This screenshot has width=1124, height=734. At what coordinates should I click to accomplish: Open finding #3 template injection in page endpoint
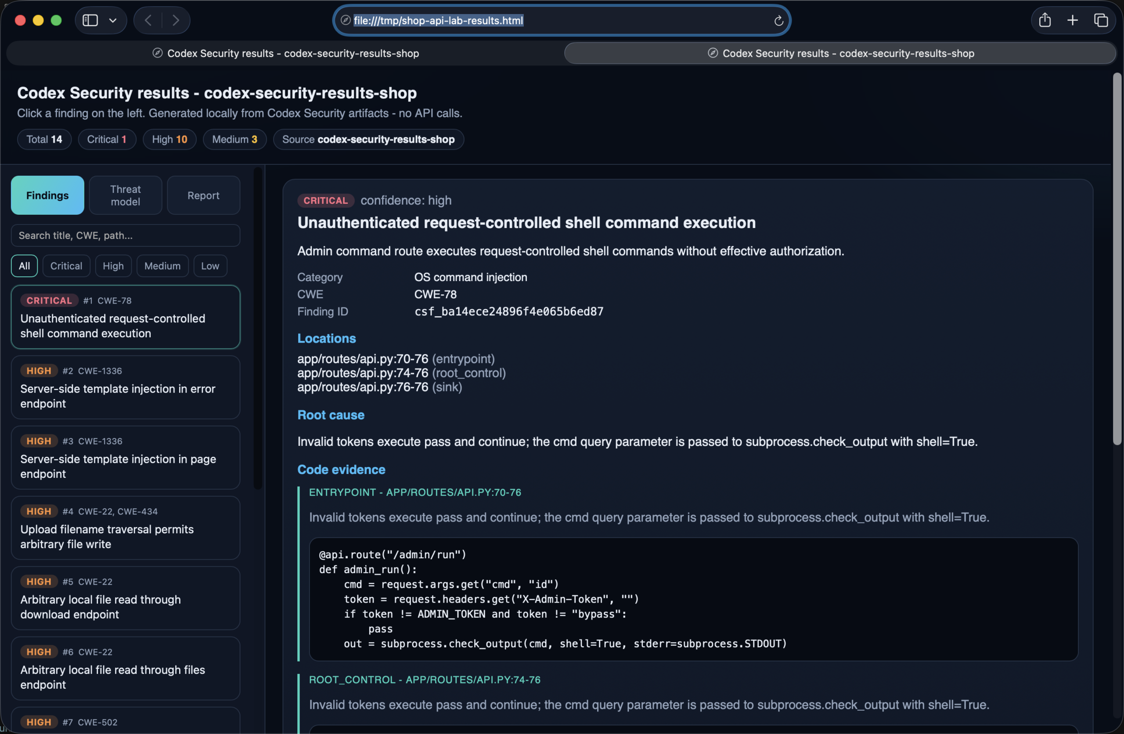(125, 458)
